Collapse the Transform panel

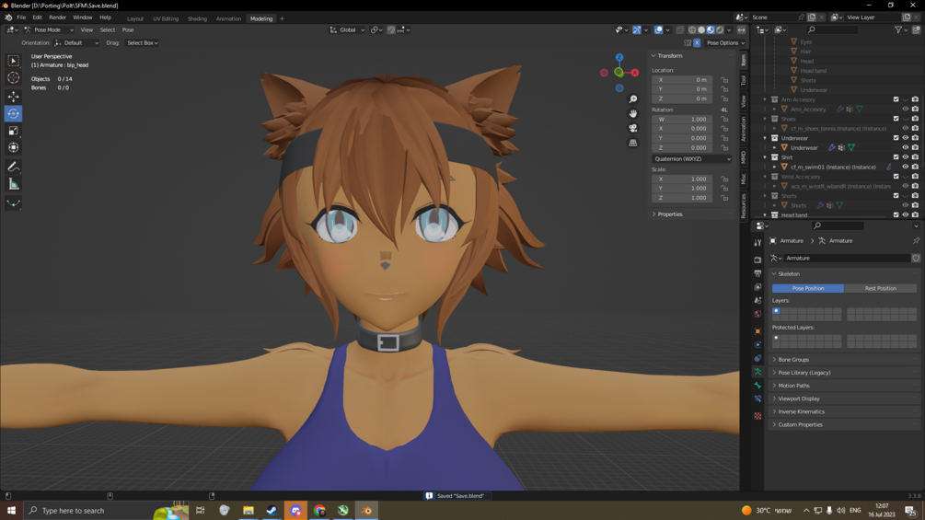coord(669,55)
